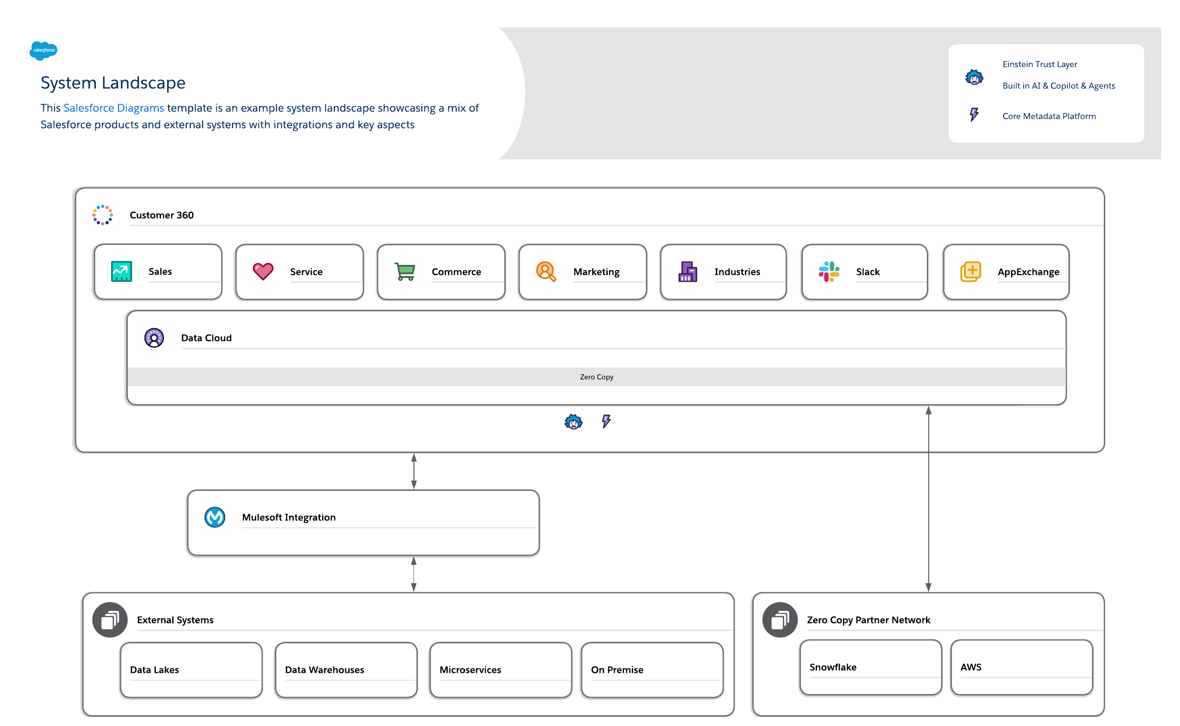This screenshot has height=726, width=1180.
Task: Click the Einstein icon in the legend
Action: [x=974, y=78]
